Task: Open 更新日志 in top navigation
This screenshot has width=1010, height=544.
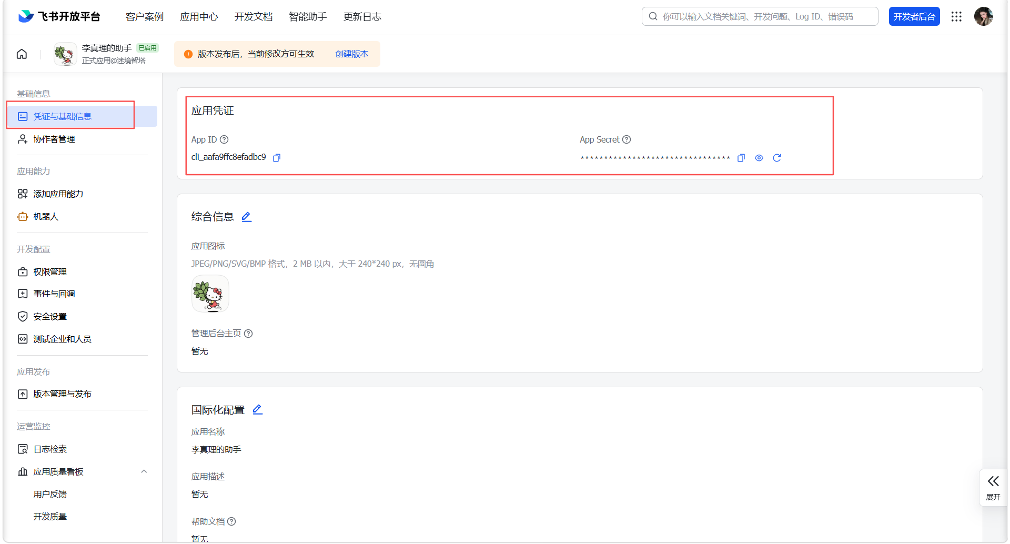Action: click(x=362, y=16)
